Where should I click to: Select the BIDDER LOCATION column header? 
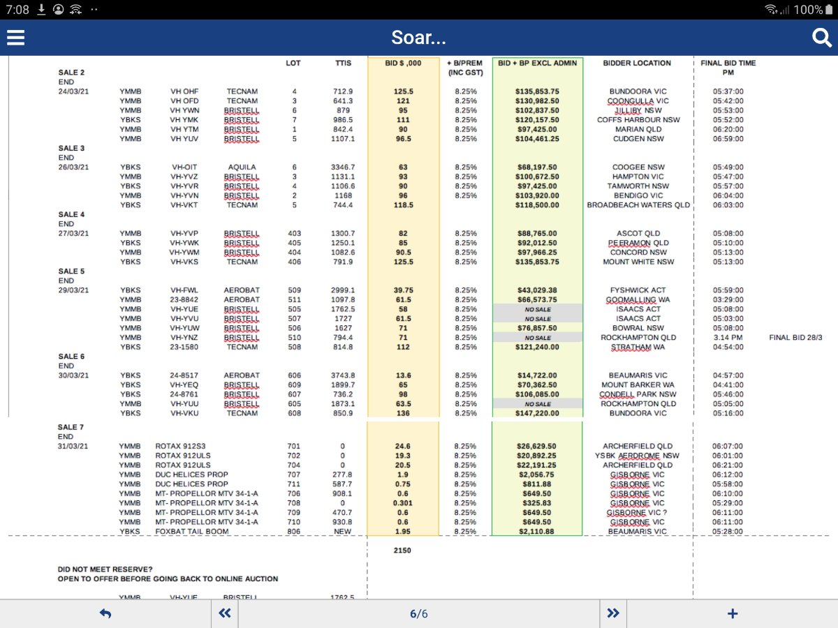(x=637, y=63)
